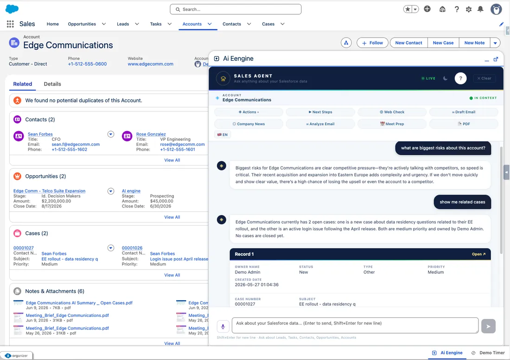Open Actions dropdown in Sales Agent
Viewport: 510px width, 360px height.
click(x=249, y=112)
